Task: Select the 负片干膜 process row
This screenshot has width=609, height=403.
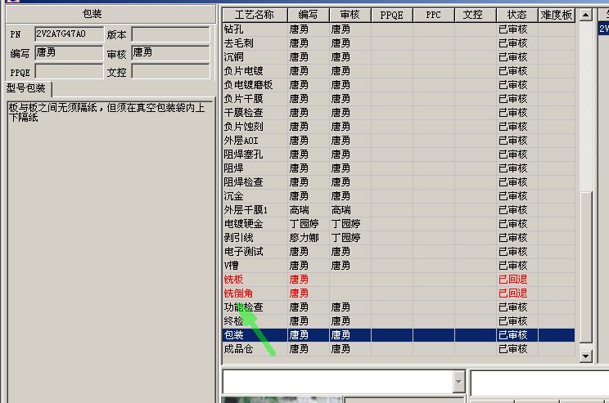Action: click(399, 99)
